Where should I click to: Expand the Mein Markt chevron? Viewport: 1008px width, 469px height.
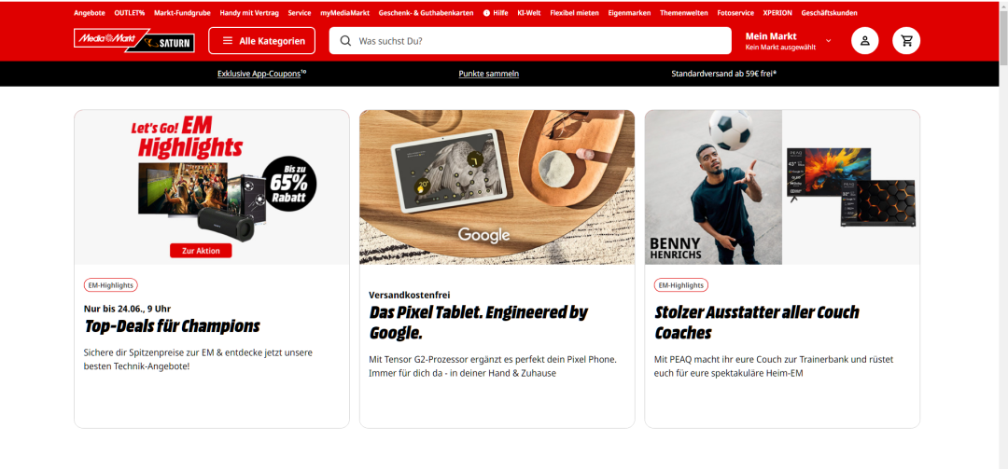click(x=828, y=40)
